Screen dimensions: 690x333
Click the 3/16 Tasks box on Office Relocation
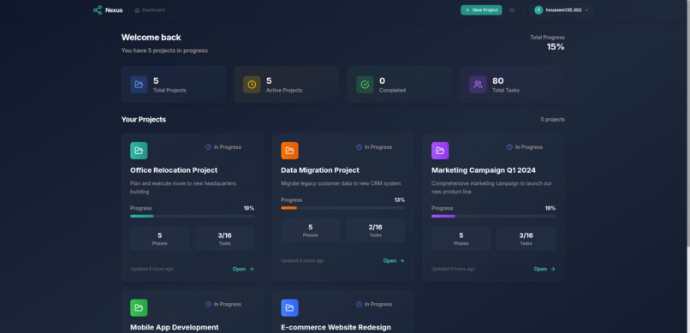(225, 239)
